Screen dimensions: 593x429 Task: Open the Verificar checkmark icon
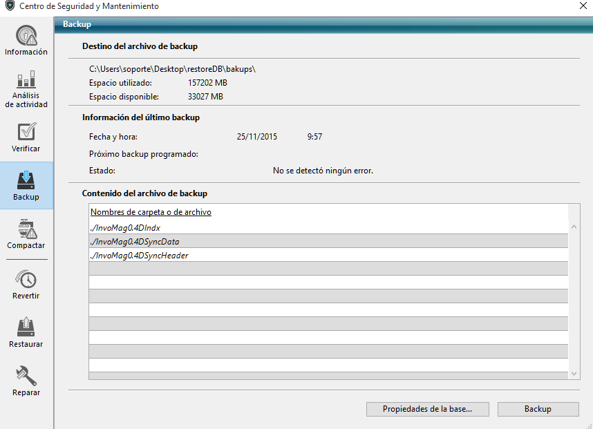(26, 132)
